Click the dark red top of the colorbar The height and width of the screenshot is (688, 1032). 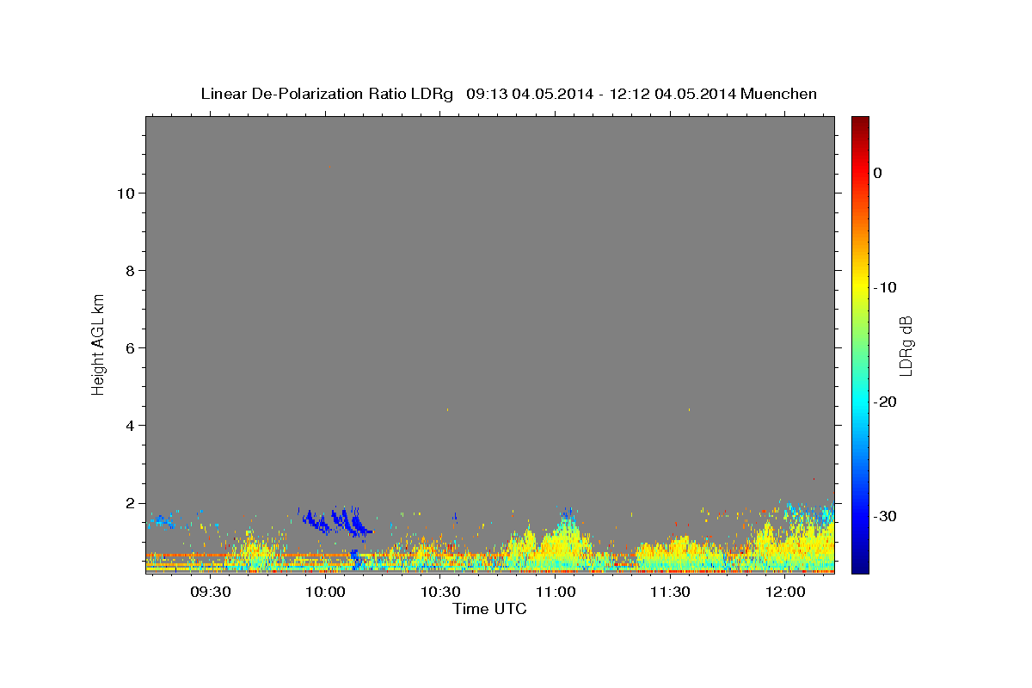coord(860,123)
